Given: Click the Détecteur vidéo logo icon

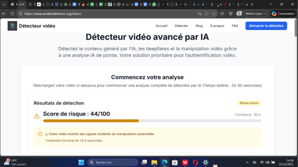Looking at the screenshot, I should (x=13, y=26).
